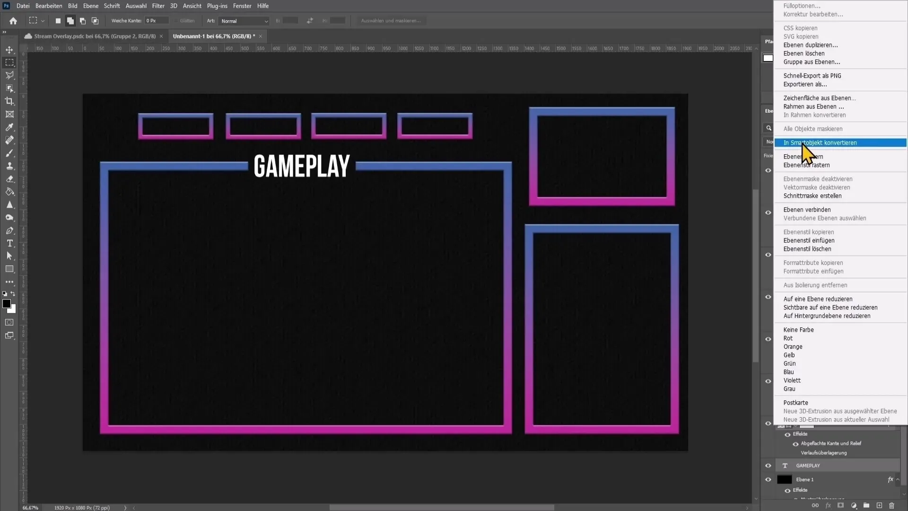Viewport: 908px width, 511px height.
Task: Choose In Smartobjekt konvertieren
Action: [x=840, y=143]
